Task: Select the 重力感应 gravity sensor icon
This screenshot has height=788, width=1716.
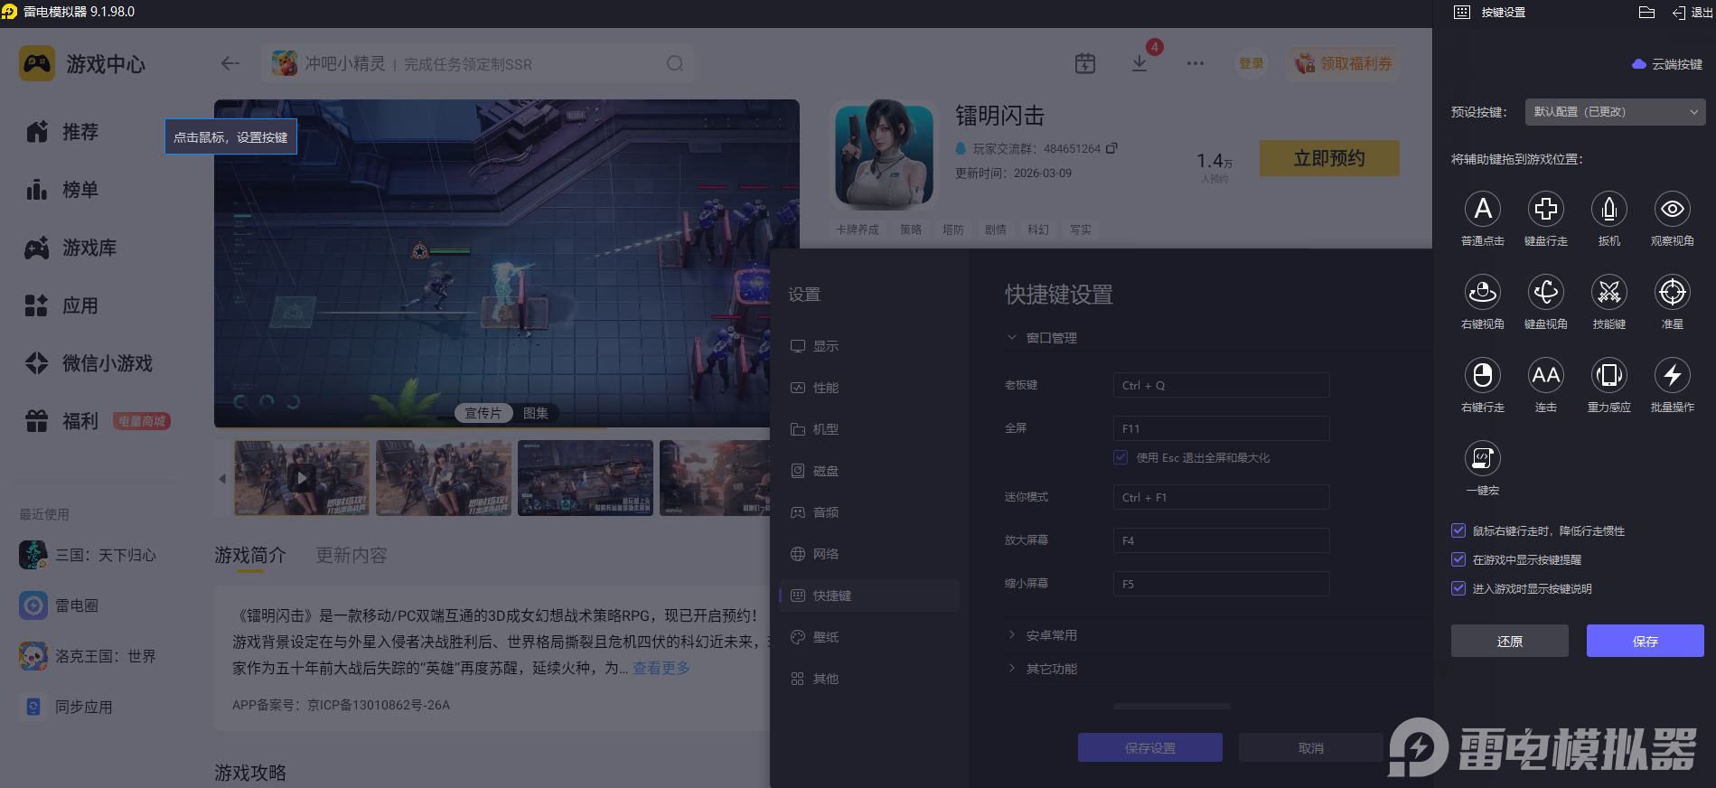Action: [1609, 375]
